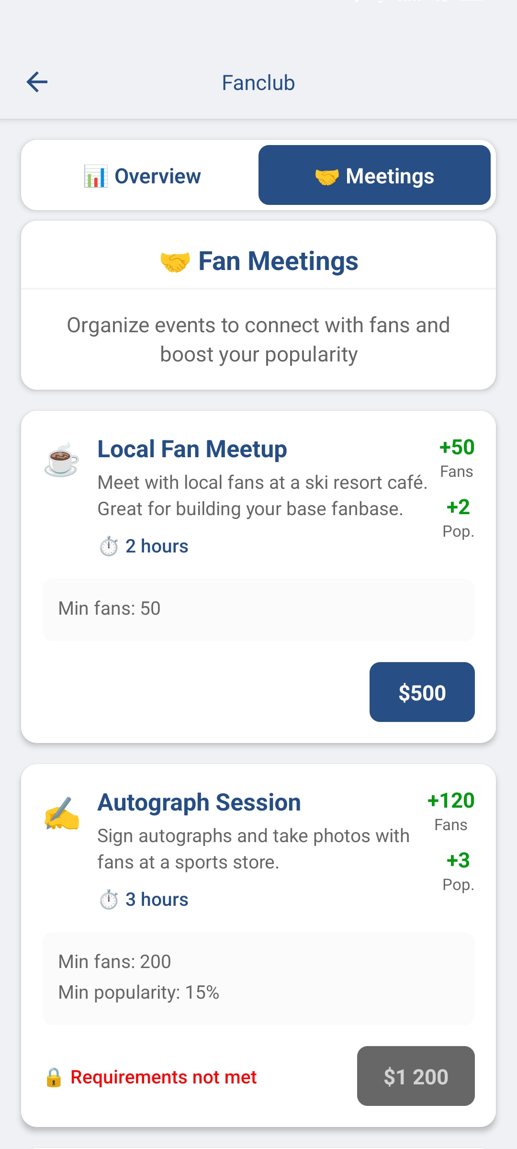Viewport: 517px width, 1149px height.
Task: Buy Local Fan Meetup for $500
Action: (x=422, y=692)
